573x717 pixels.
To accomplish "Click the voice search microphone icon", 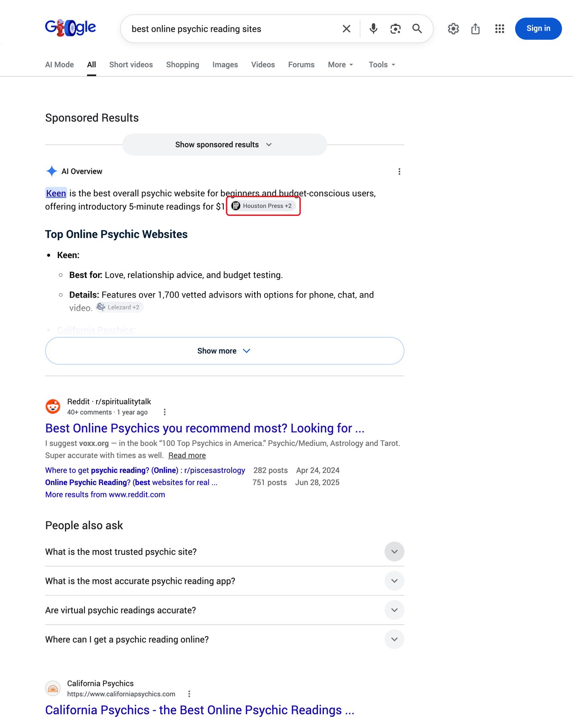I will (x=373, y=29).
